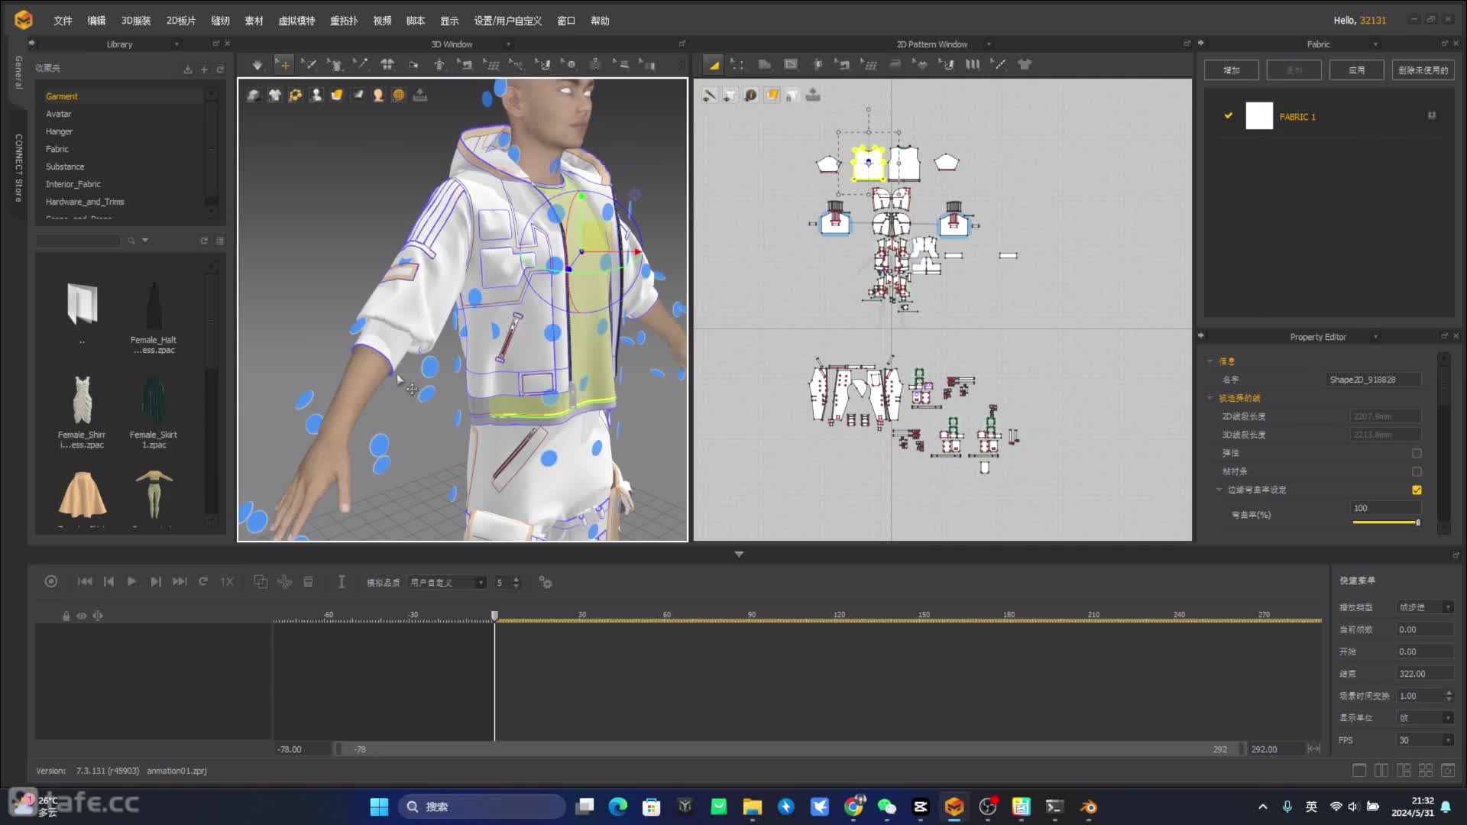Adjust the 弯曲率 yellow slider
The height and width of the screenshot is (825, 1467).
pyautogui.click(x=1385, y=522)
